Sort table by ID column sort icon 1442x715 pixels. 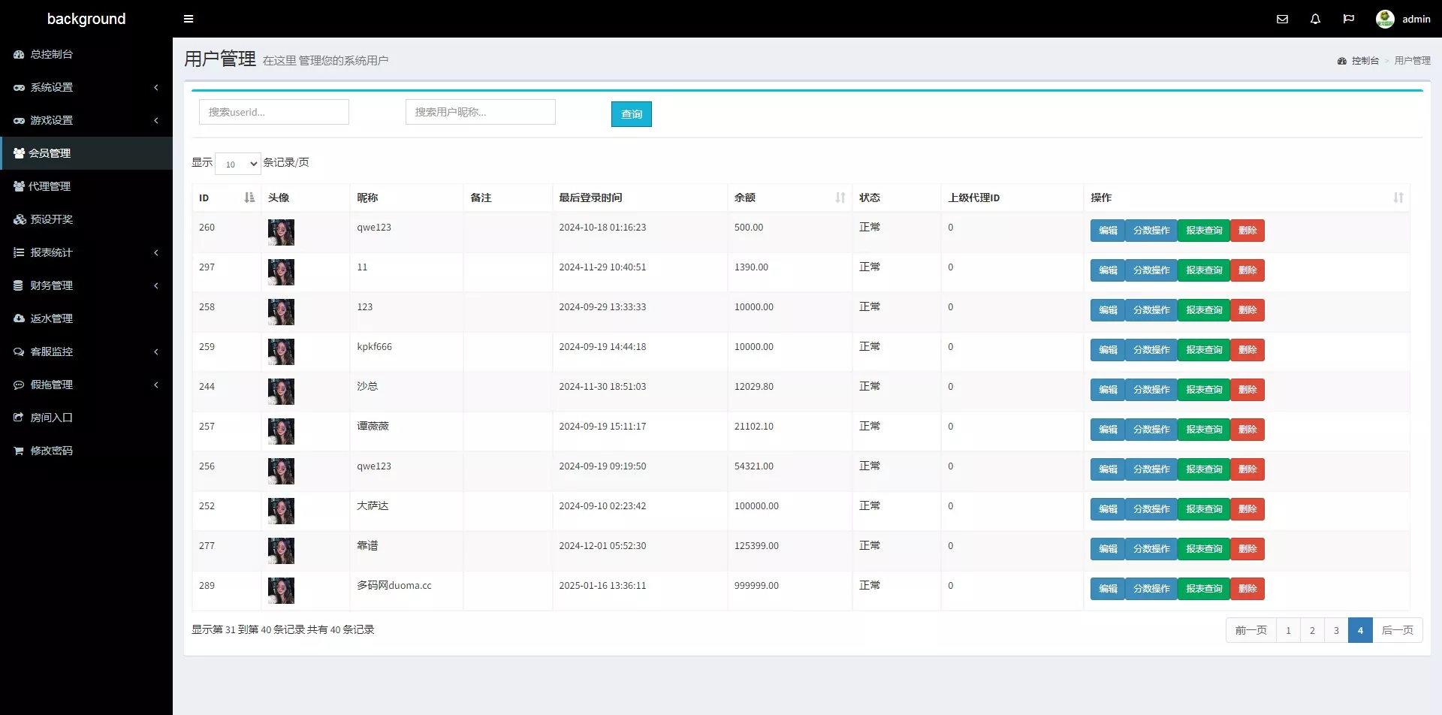(x=249, y=198)
